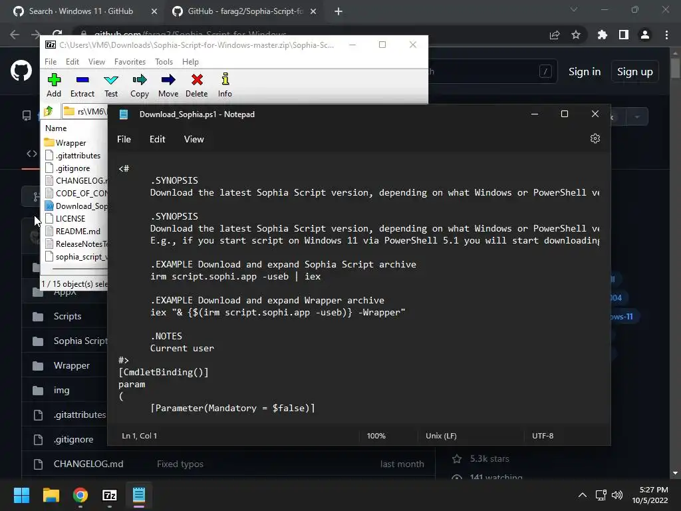Screen dimensions: 681x511
Task: Select the Notepad taskbar icon
Action: coord(139,495)
